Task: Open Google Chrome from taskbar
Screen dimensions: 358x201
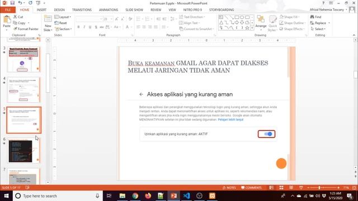Action: click(135, 196)
